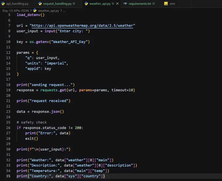
Task: Click the "imperial" string value
Action: point(55,63)
